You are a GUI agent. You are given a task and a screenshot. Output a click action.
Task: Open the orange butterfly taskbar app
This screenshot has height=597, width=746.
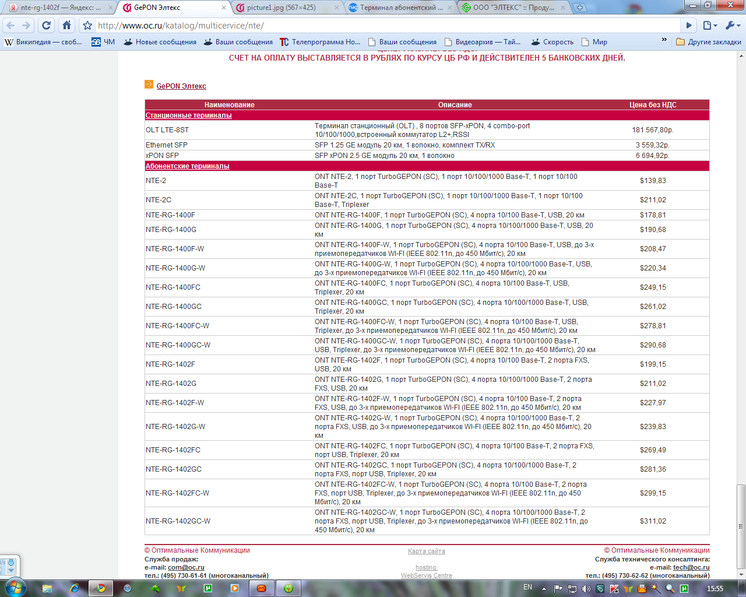[181, 588]
